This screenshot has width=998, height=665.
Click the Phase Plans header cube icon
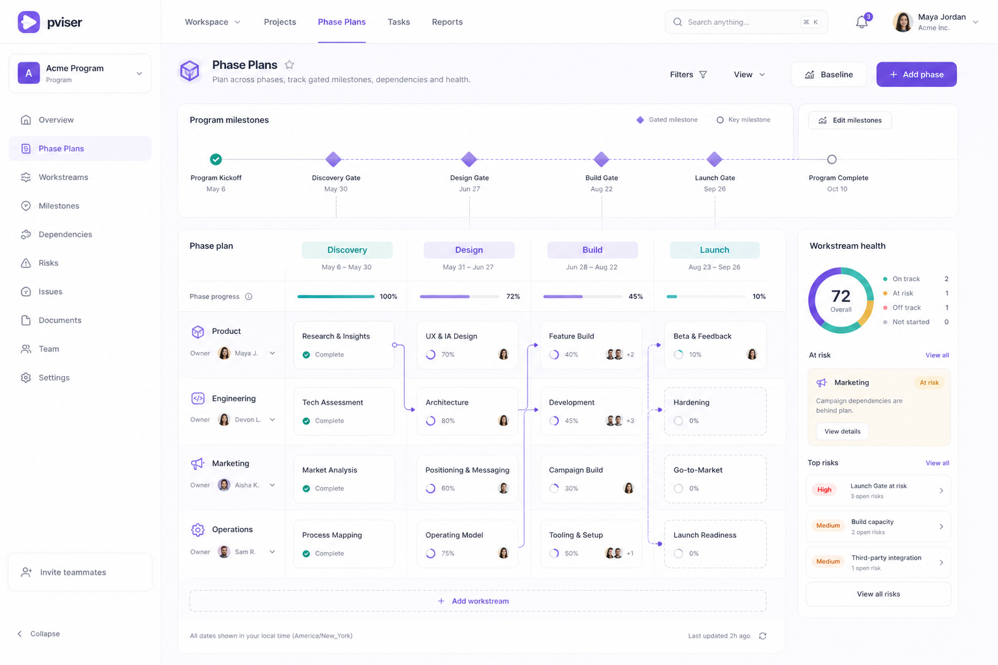(190, 71)
